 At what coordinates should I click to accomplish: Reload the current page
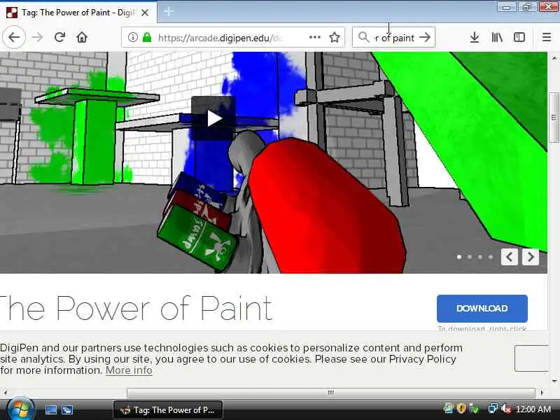[59, 37]
